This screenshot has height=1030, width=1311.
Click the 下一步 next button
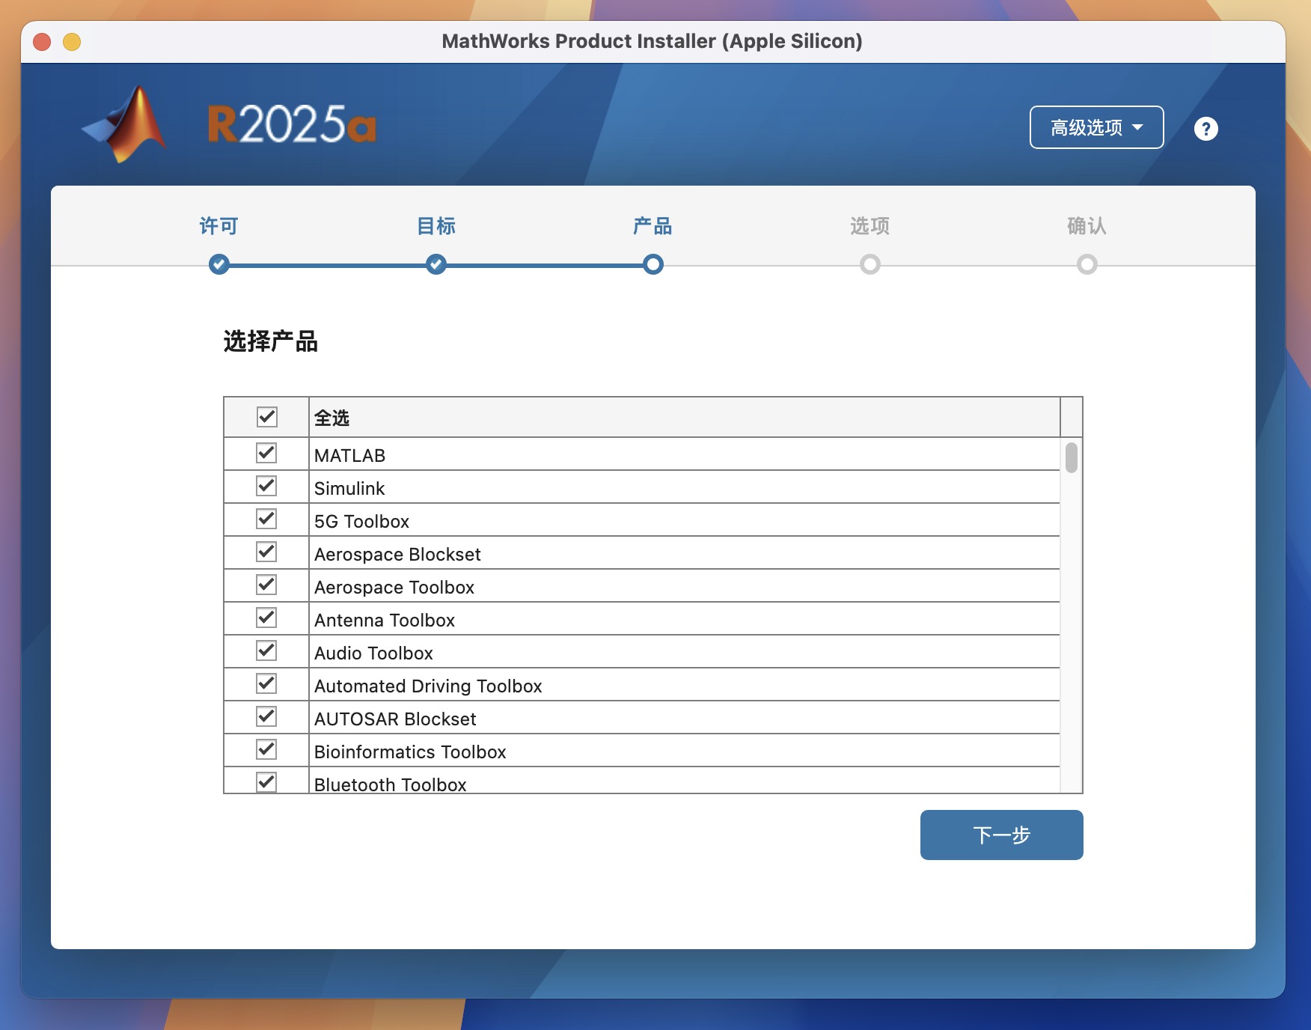click(x=1001, y=835)
